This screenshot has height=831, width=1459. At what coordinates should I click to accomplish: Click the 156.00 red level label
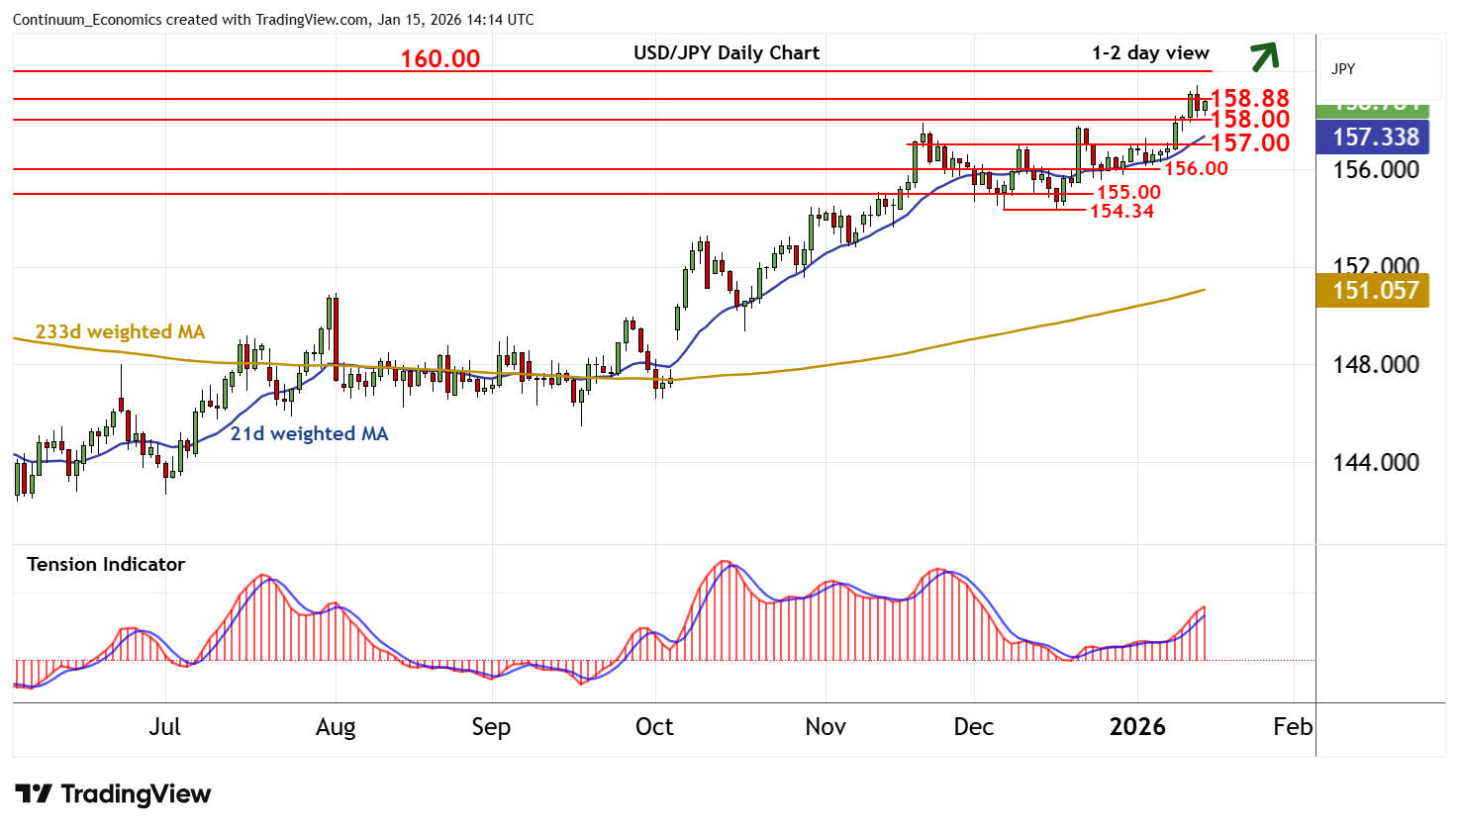coord(1196,168)
